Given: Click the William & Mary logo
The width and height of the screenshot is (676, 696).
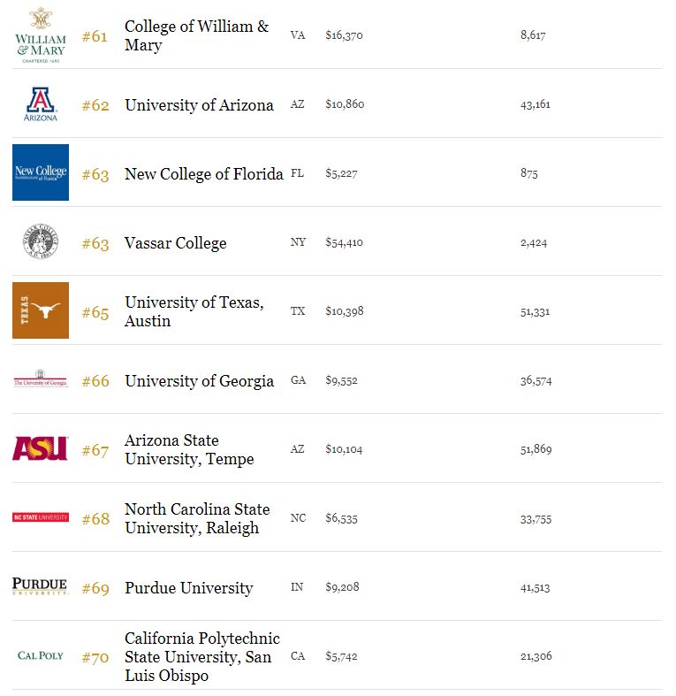Looking at the screenshot, I should pyautogui.click(x=41, y=35).
